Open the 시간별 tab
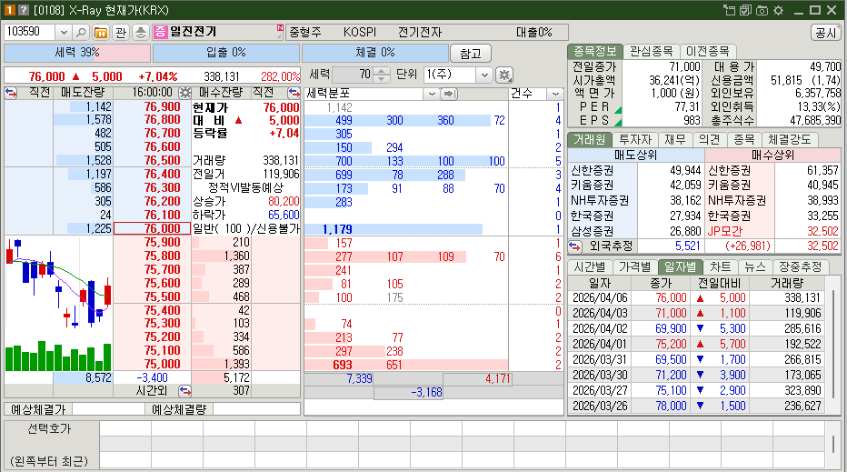The width and height of the screenshot is (847, 472). pyautogui.click(x=590, y=266)
